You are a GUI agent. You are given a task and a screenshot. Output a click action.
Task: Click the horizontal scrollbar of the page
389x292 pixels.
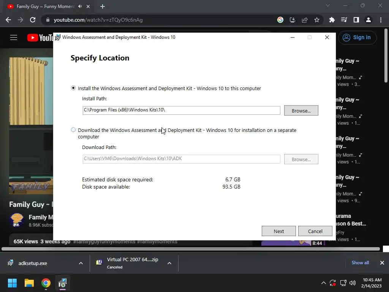[191, 249]
